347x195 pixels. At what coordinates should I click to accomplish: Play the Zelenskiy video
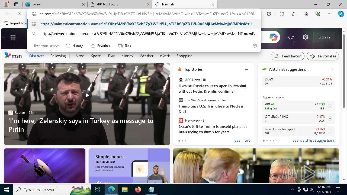[87, 95]
